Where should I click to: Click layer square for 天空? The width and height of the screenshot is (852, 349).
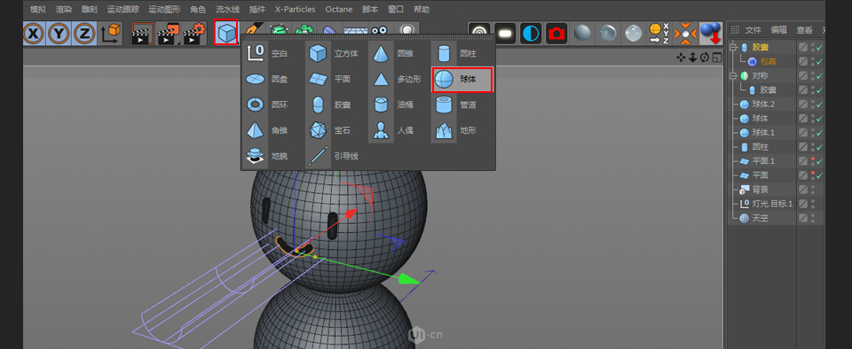pos(802,219)
